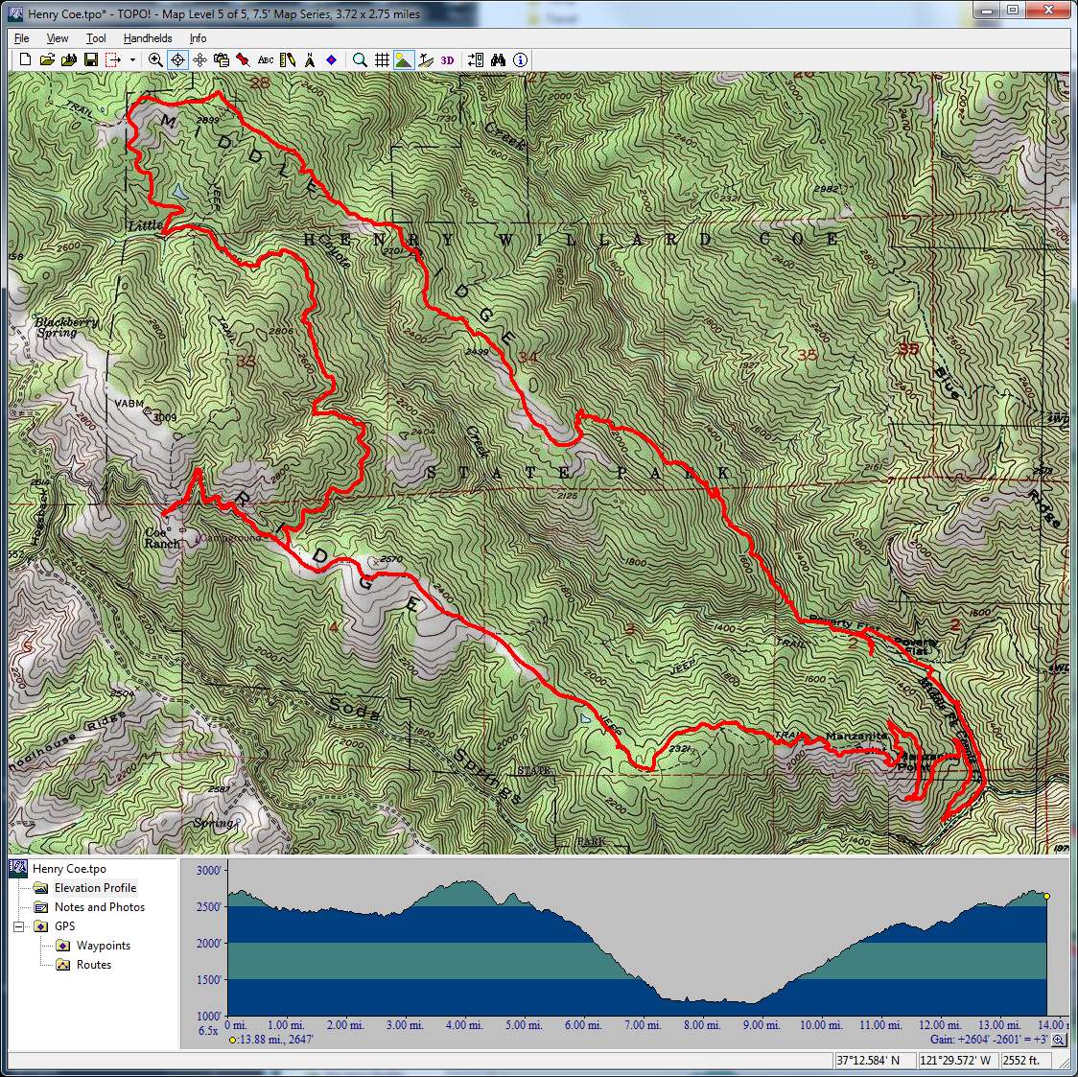This screenshot has width=1078, height=1077.
Task: Click the Save floppy disk icon
Action: coord(90,59)
